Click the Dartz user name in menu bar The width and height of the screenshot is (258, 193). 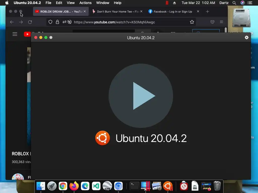tap(224, 3)
